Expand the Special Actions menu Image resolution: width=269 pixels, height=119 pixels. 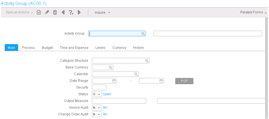pos(19,12)
